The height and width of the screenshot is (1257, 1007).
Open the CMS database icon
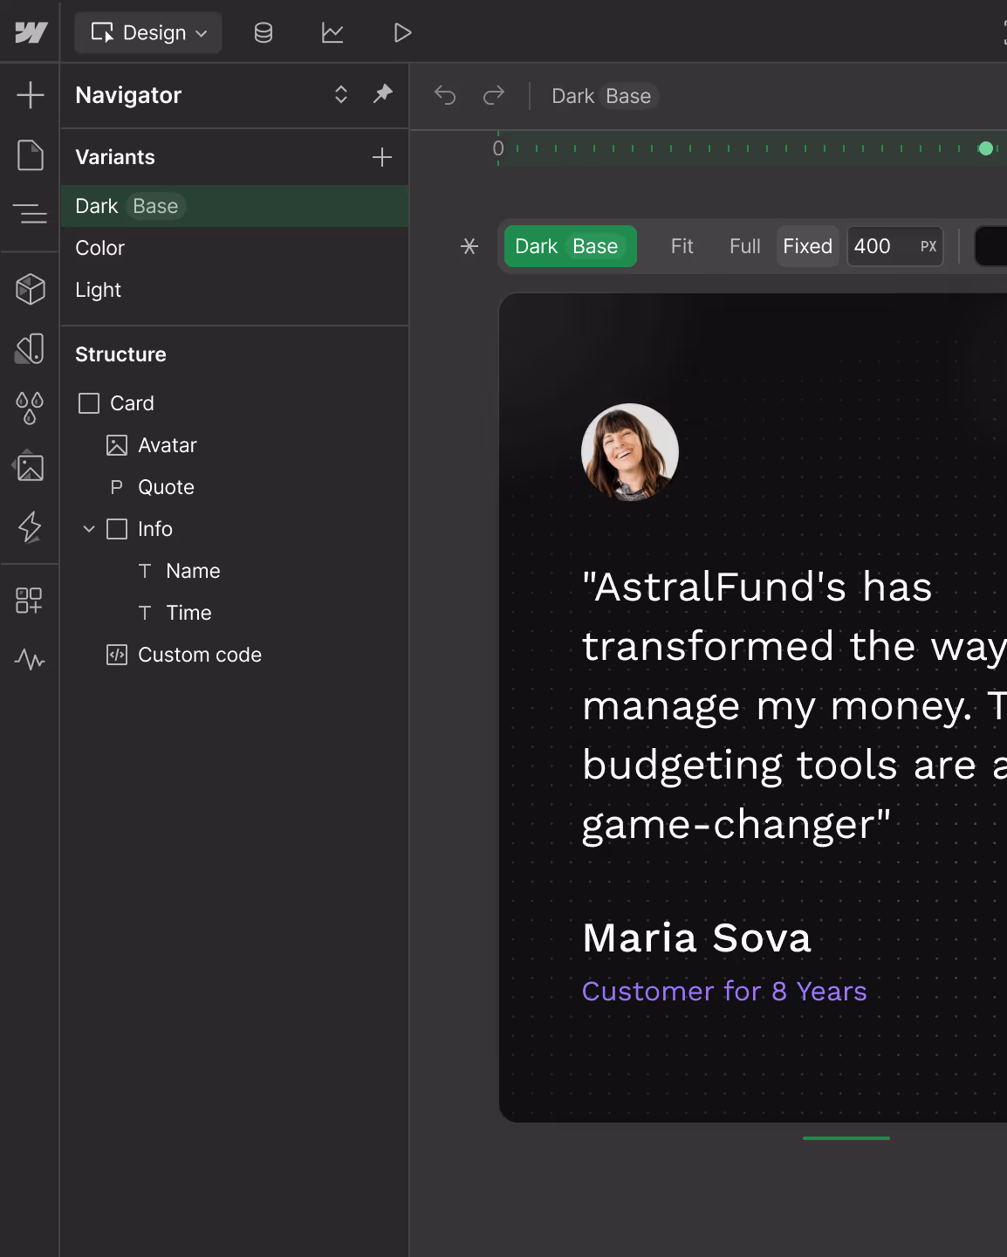tap(264, 33)
